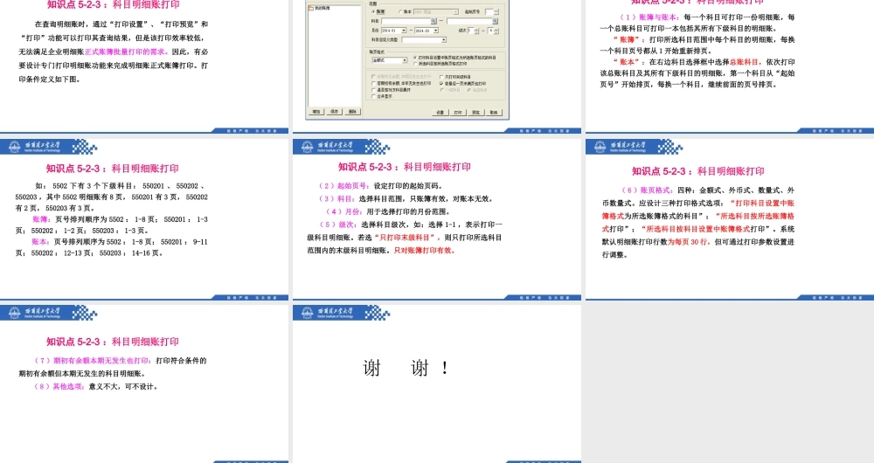Click the 增加 button in the dialog
Image resolution: width=874 pixels, height=463 pixels.
click(316, 112)
